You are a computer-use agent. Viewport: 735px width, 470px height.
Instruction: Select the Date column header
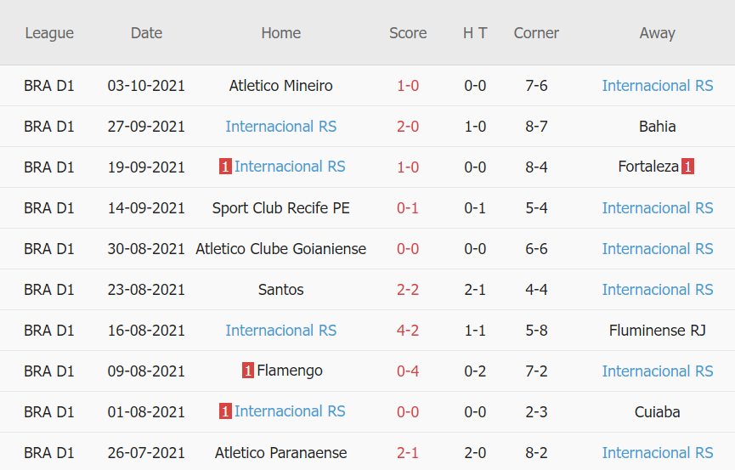click(146, 33)
